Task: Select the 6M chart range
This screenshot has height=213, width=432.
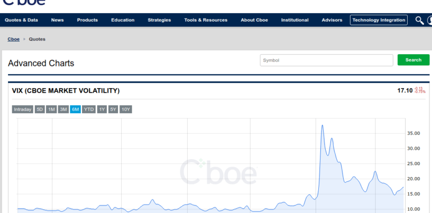Action: coord(75,109)
